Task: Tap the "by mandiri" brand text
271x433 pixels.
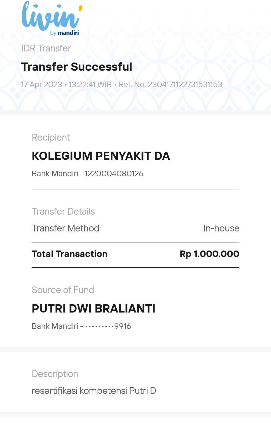Action: [64, 33]
